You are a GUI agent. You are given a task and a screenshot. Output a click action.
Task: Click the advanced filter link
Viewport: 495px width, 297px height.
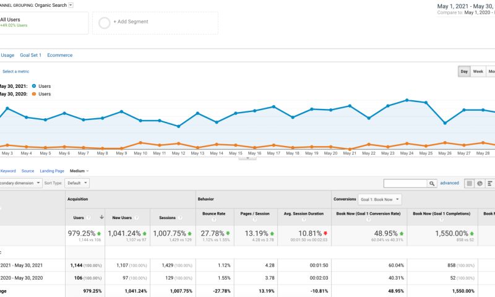coord(449,183)
